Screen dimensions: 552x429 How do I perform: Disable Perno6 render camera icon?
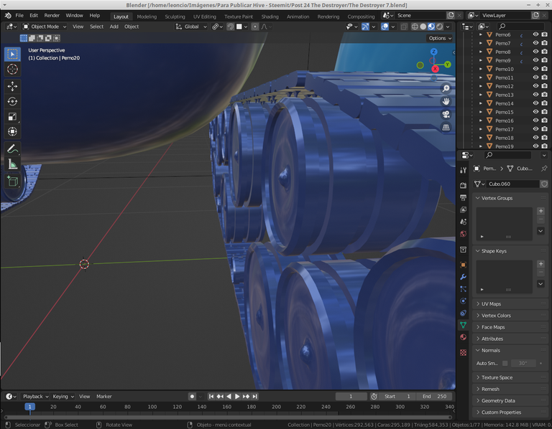[545, 34]
